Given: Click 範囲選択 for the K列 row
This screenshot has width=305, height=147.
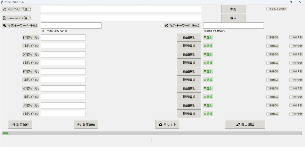Looking at the screenshot, I should pyautogui.click(x=189, y=114).
